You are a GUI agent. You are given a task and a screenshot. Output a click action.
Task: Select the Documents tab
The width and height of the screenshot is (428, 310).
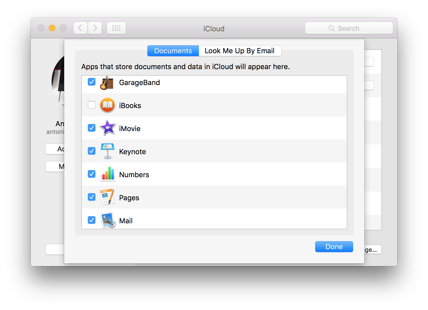pos(173,51)
